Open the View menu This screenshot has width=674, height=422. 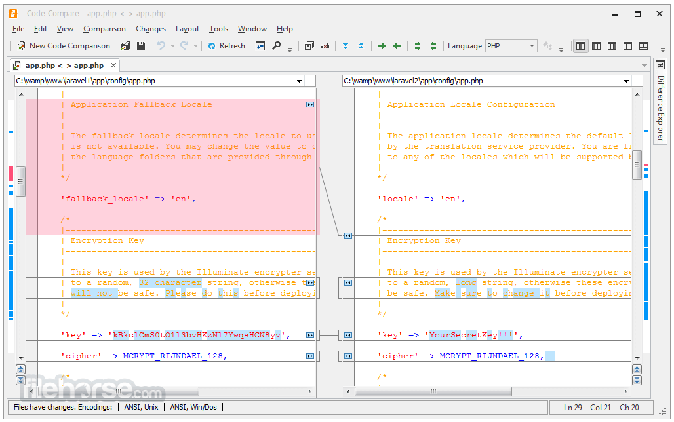(65, 29)
